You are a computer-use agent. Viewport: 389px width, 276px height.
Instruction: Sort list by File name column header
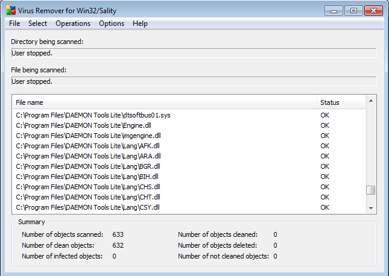pyautogui.click(x=164, y=102)
